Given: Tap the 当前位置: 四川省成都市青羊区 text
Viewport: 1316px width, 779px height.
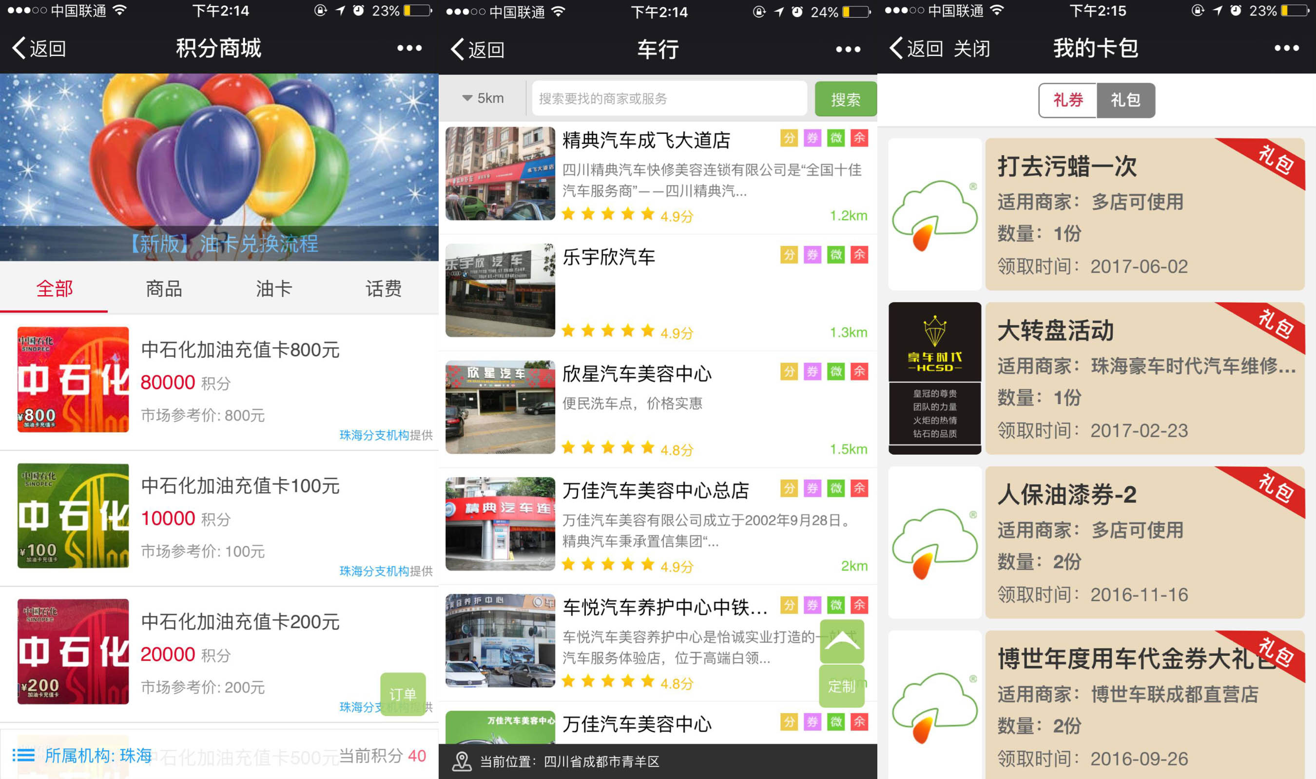Looking at the screenshot, I should coord(569,761).
